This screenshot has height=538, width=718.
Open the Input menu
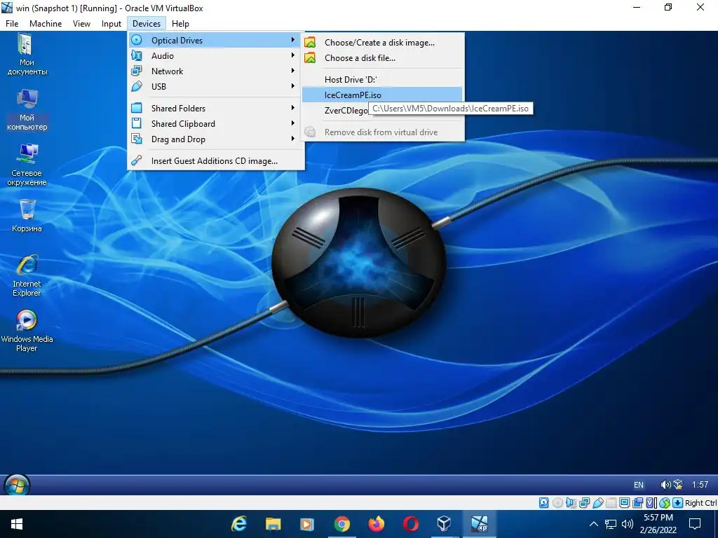click(111, 23)
